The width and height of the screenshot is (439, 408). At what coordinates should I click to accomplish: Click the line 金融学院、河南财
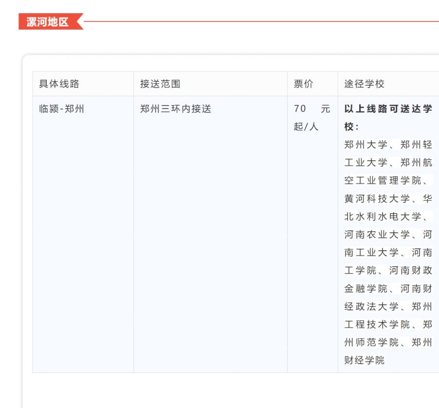(x=388, y=288)
